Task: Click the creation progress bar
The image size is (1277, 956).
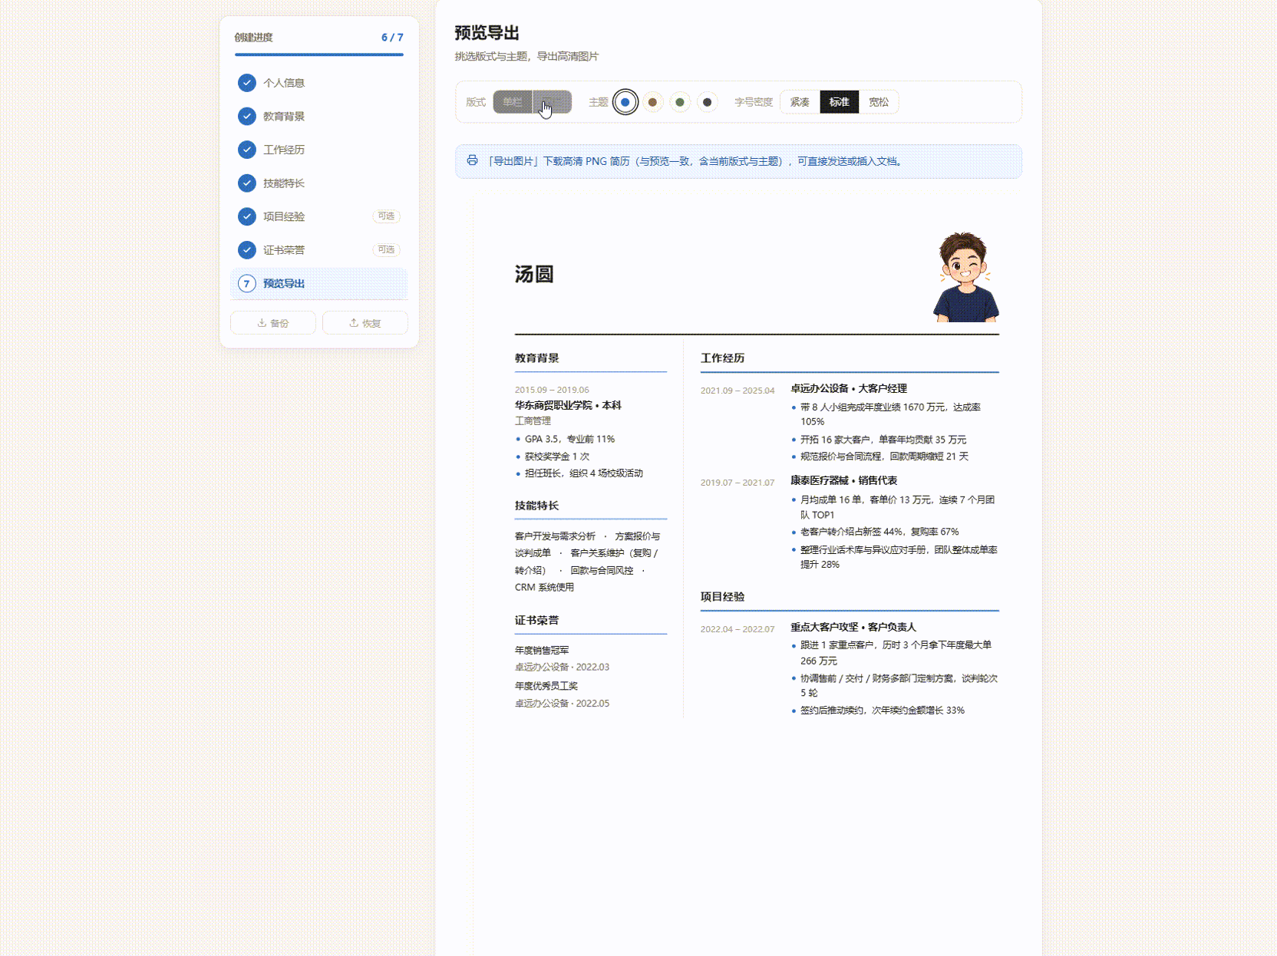Action: click(319, 54)
